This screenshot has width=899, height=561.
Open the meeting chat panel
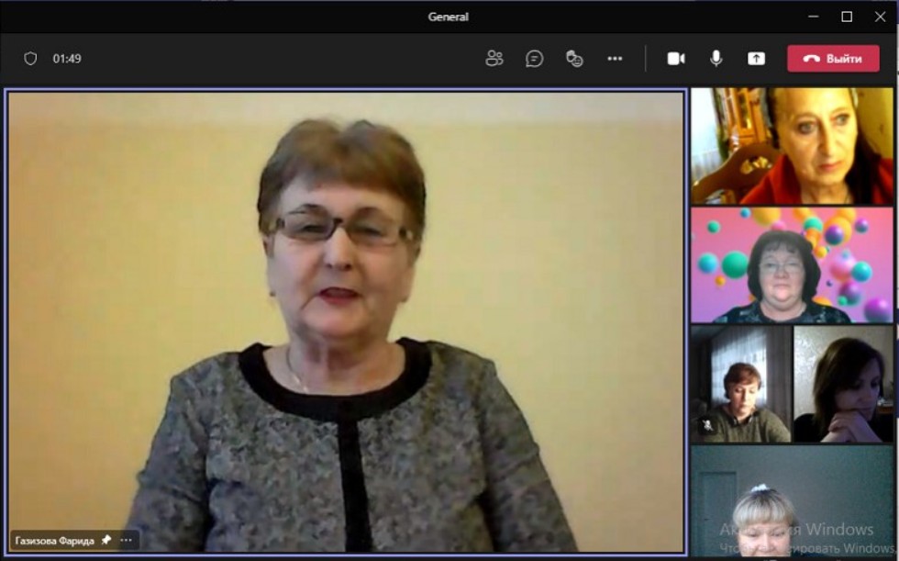(x=534, y=59)
